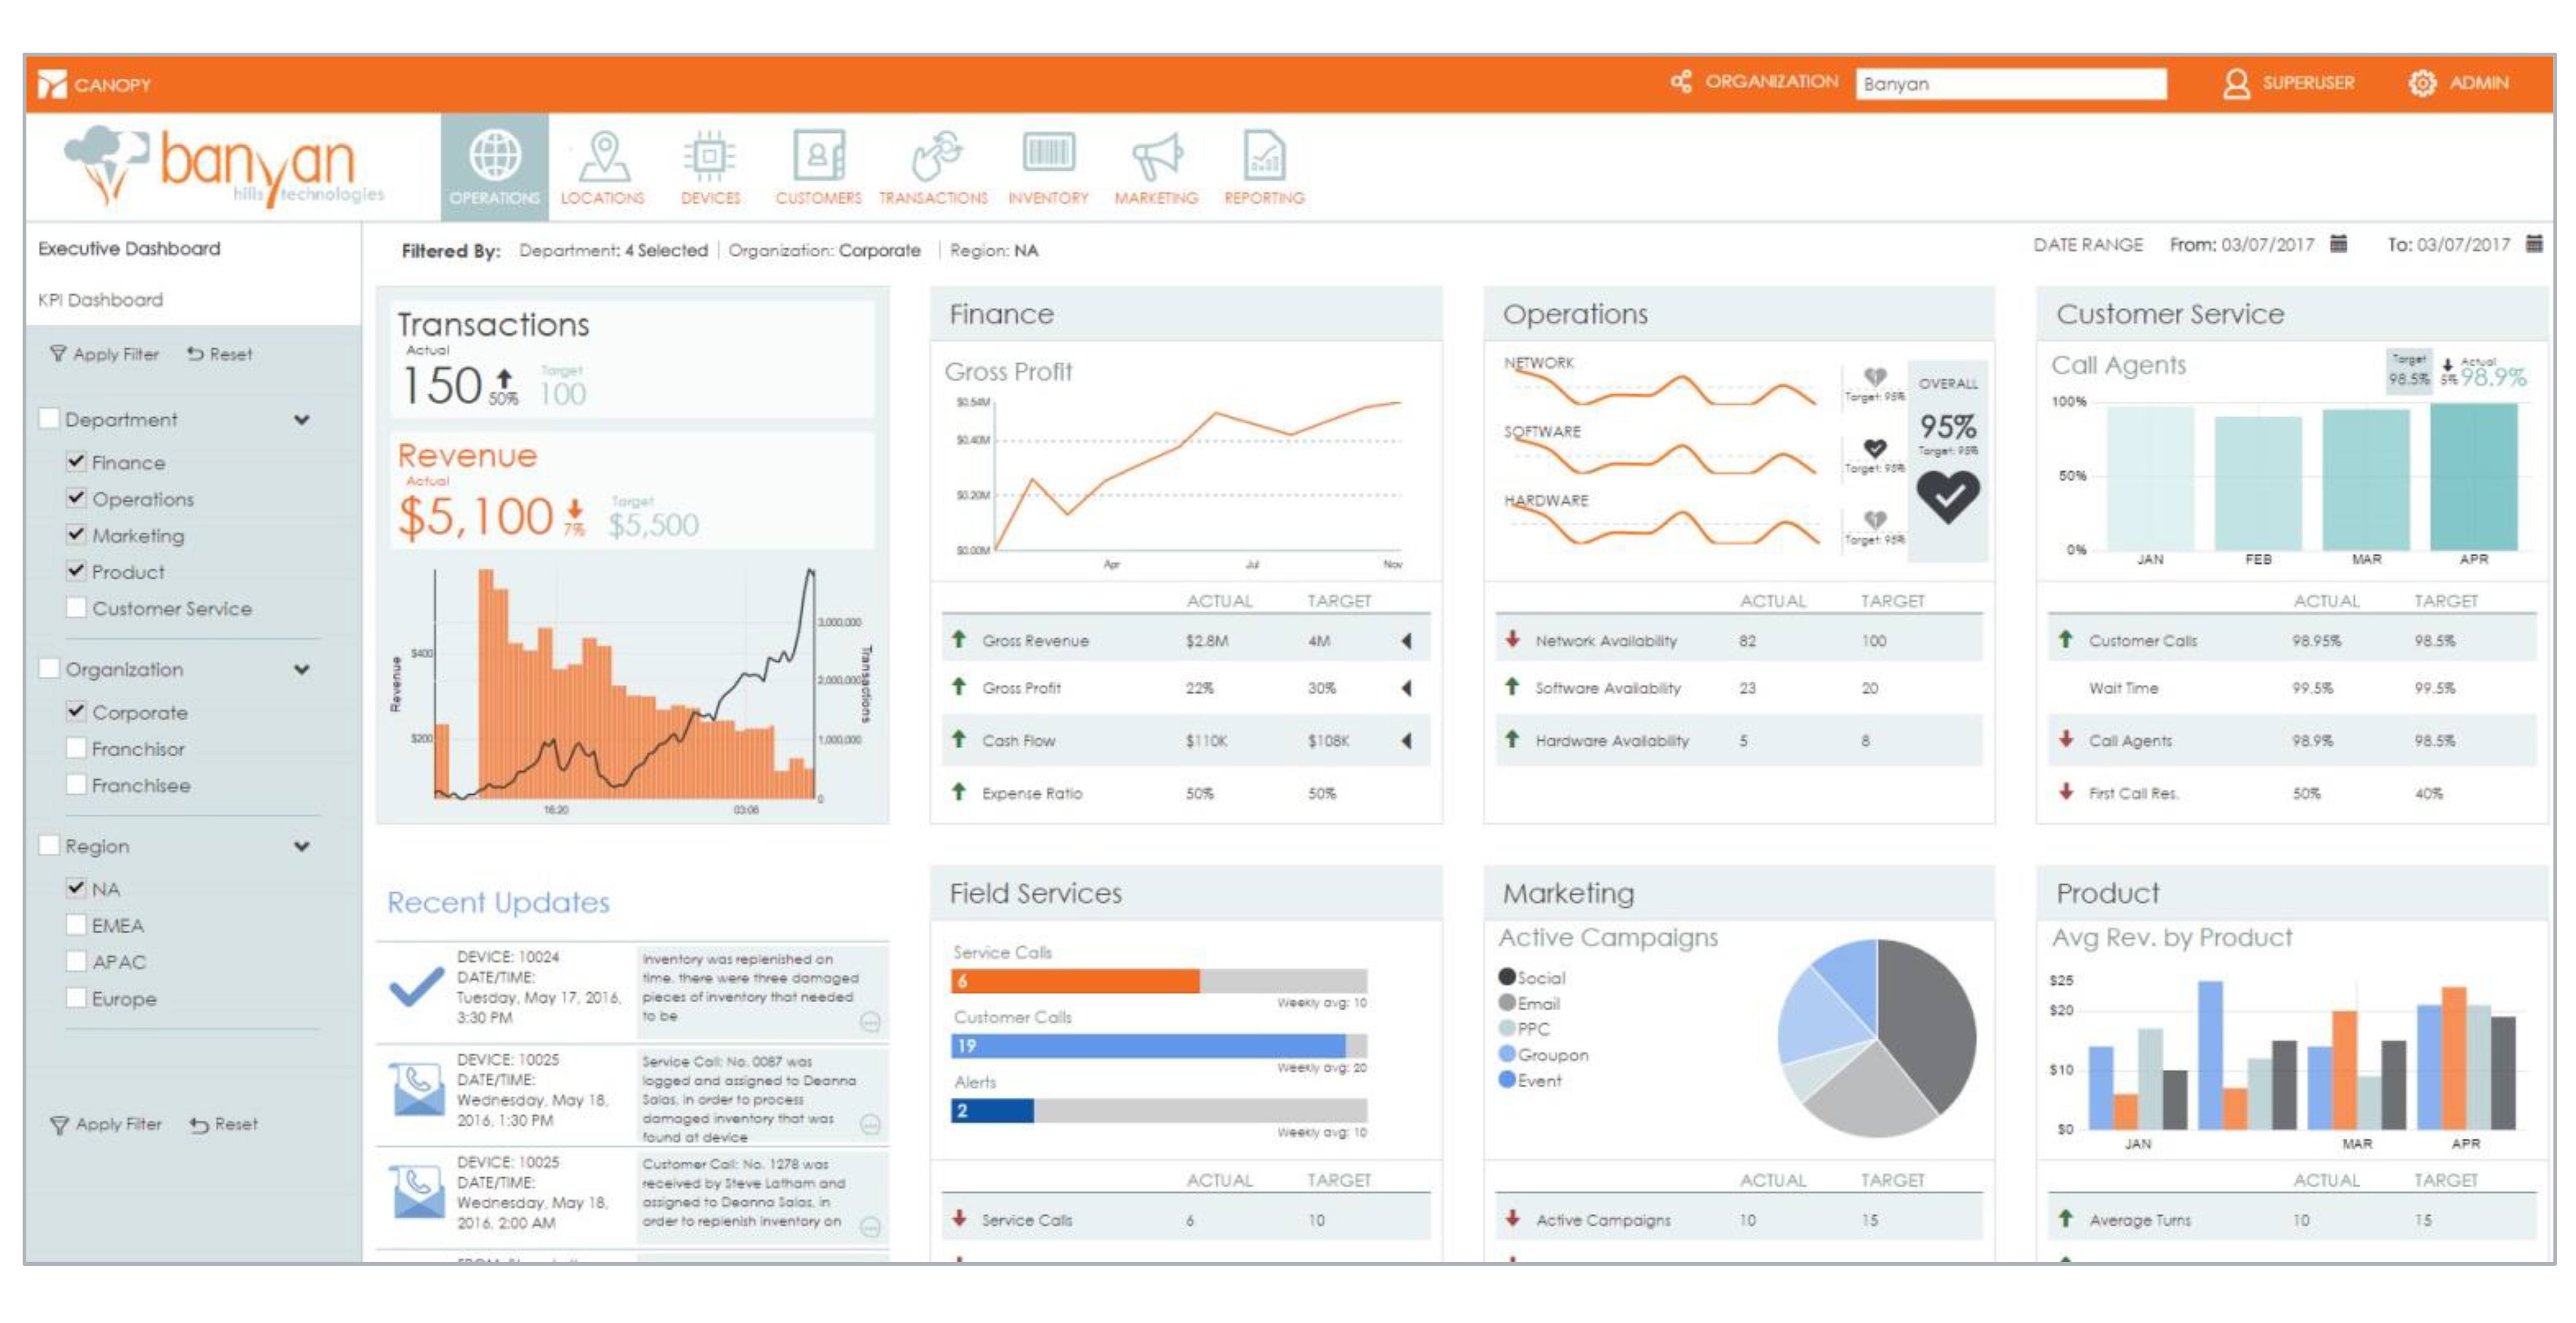Enable the Customer Service department checkbox

(76, 607)
